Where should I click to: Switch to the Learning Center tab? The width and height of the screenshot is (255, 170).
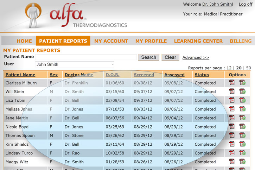pyautogui.click(x=198, y=41)
